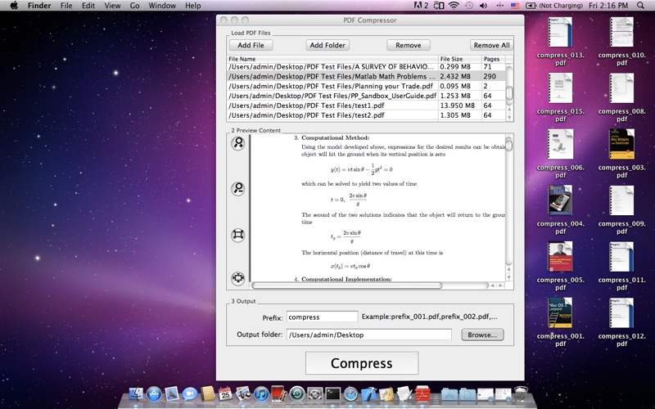The width and height of the screenshot is (655, 409).
Task: Open the File menu
Action: point(66,6)
